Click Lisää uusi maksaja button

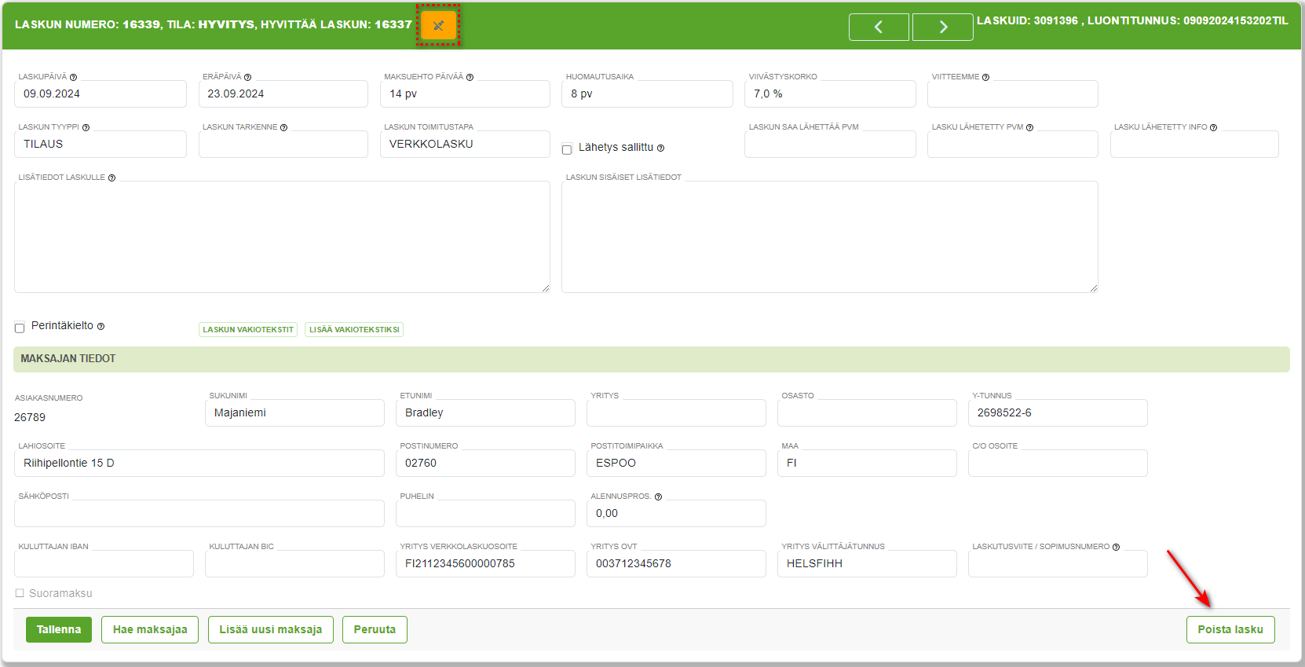271,629
